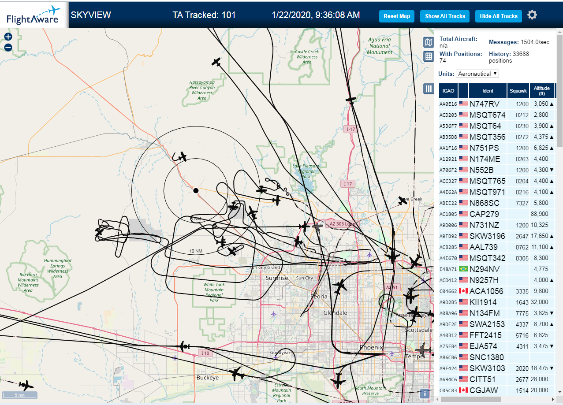Select the MSQT64 aircraft
The width and height of the screenshot is (563, 405).
pos(496,126)
